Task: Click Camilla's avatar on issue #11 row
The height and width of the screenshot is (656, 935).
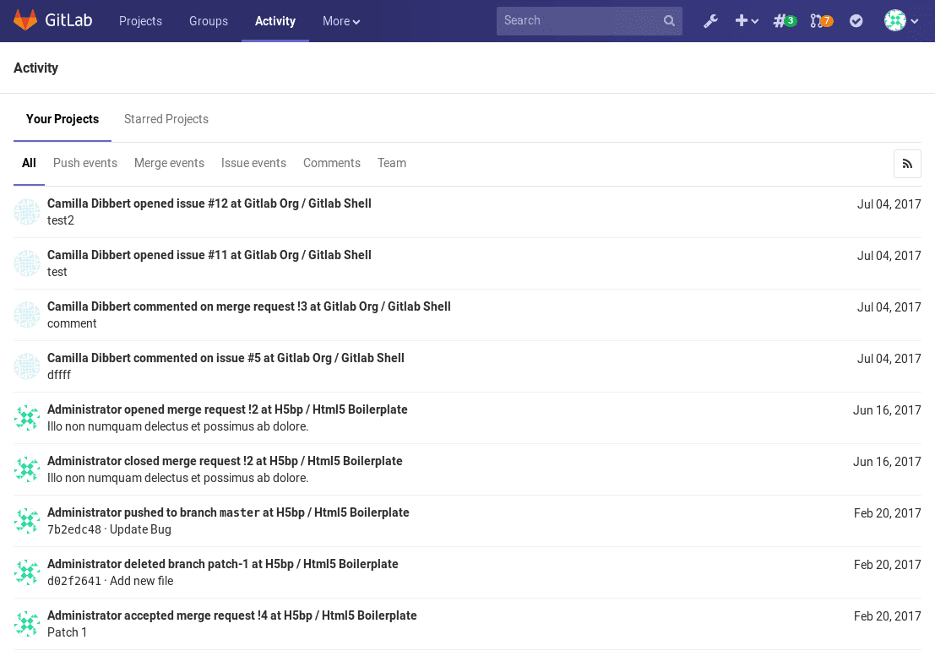Action: tap(27, 263)
